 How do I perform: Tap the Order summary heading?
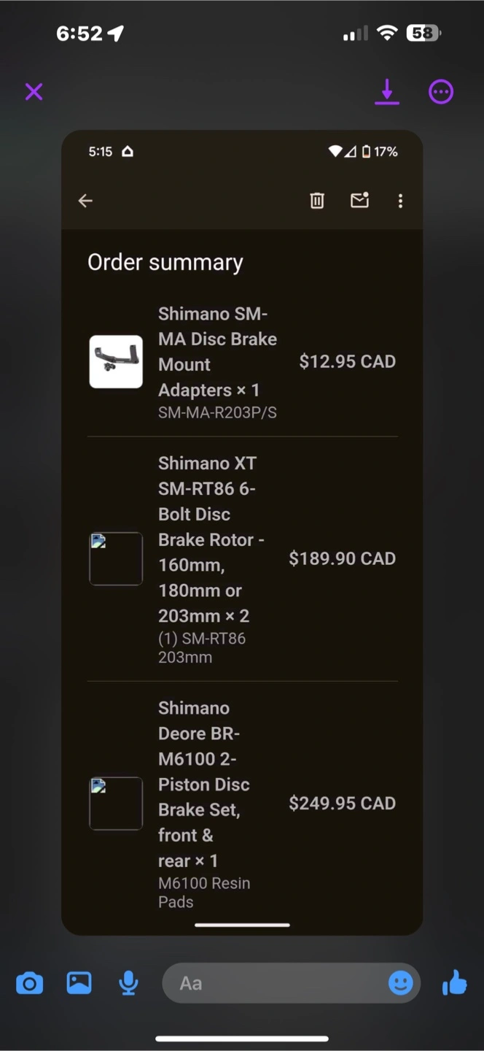[x=165, y=263]
